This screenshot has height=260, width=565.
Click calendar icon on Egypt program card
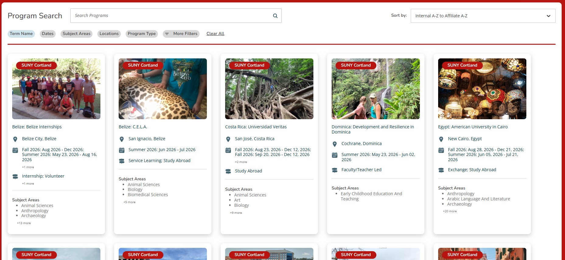tap(441, 150)
